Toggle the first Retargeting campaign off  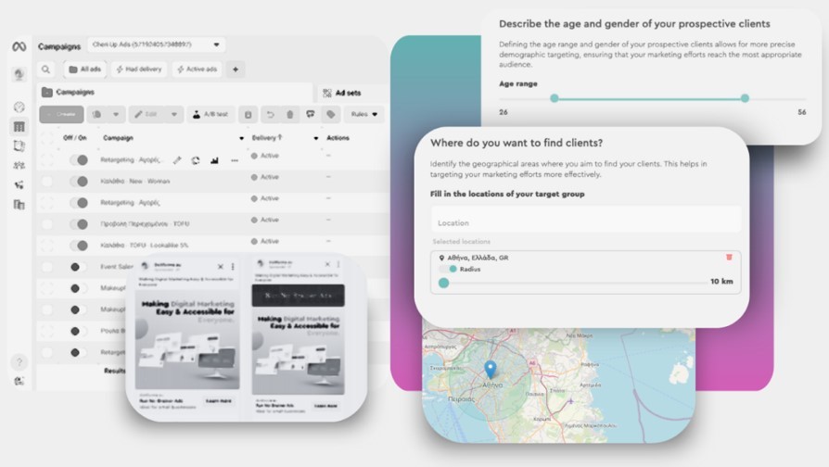(79, 160)
